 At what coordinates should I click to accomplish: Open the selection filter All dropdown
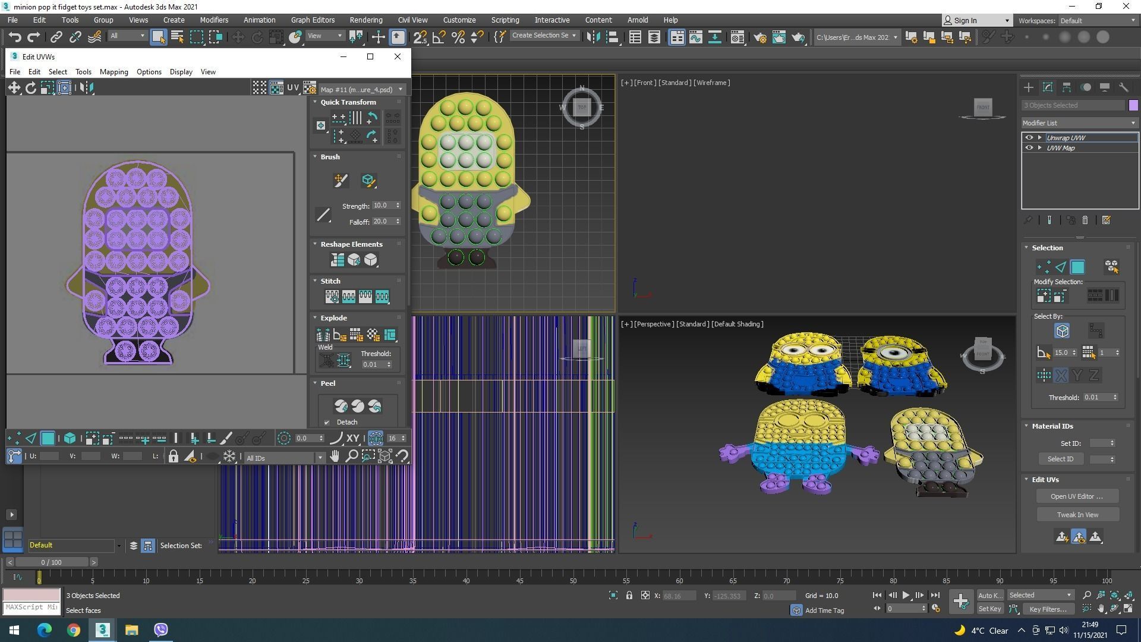tap(127, 36)
